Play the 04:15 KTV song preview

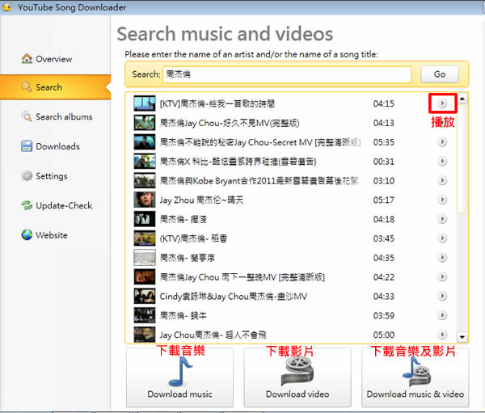pos(442,103)
